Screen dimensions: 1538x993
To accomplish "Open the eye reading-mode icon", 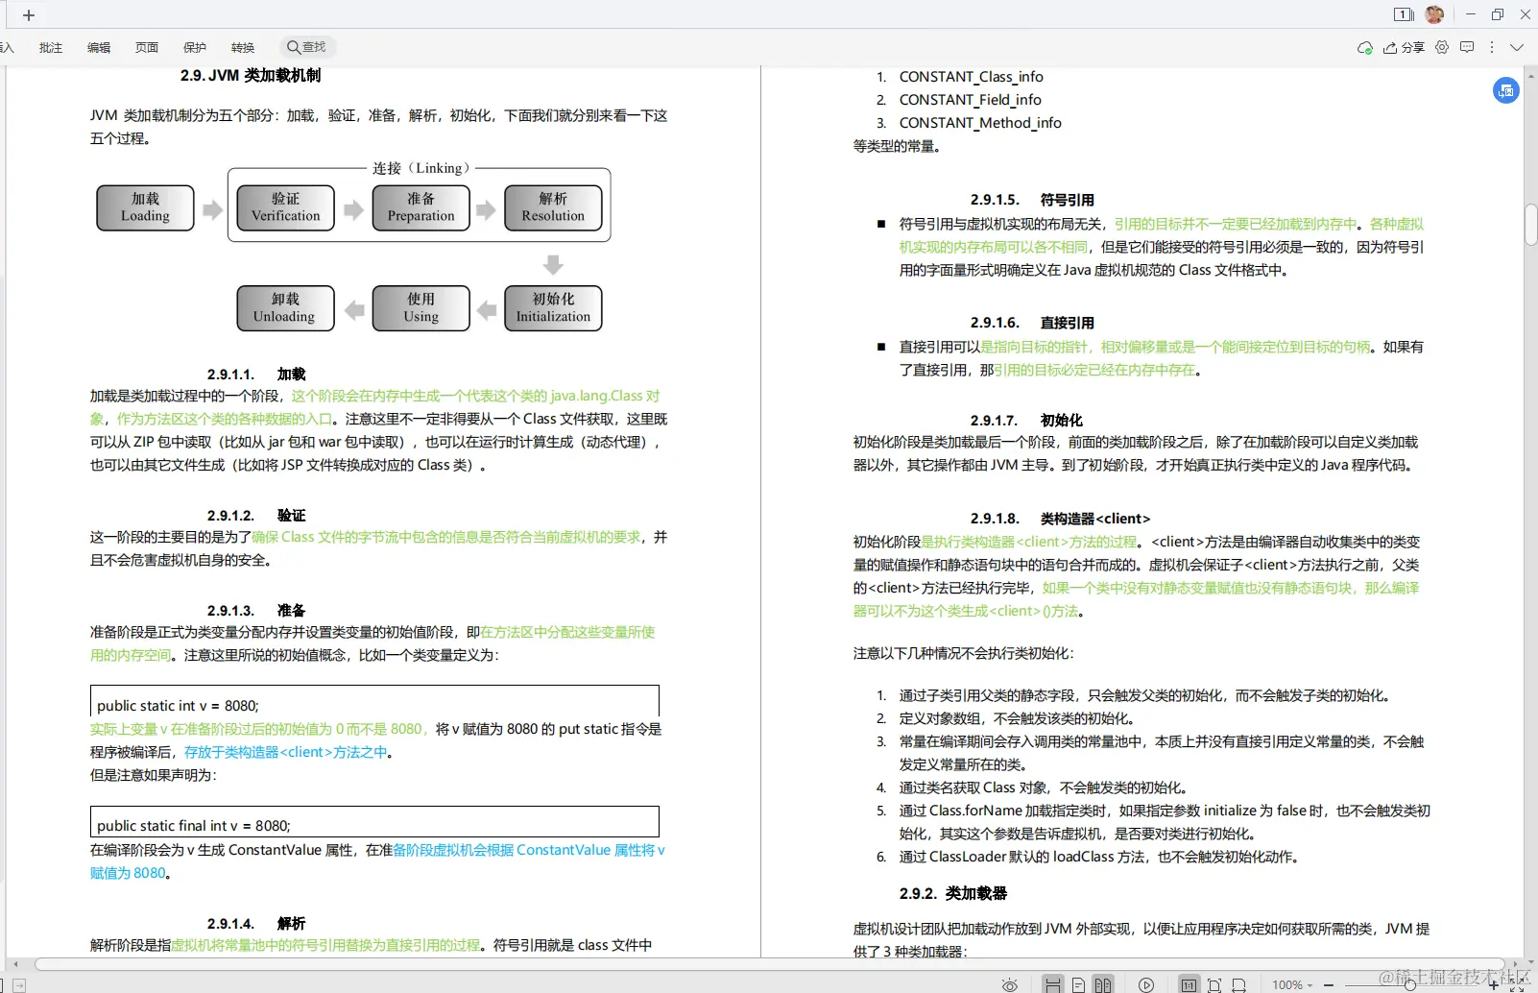I will (x=1010, y=985).
